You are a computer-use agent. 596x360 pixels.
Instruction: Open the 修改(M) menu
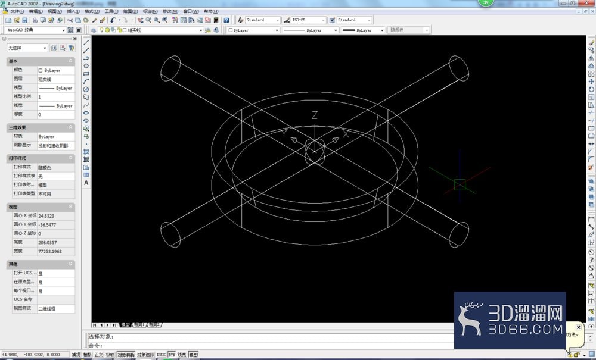point(170,11)
